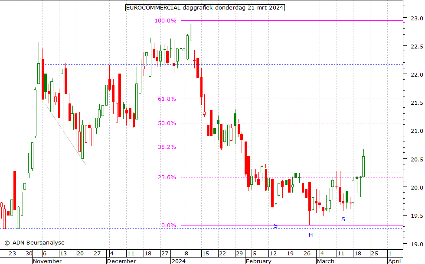Select the 0.0% Fibonacci label

point(169,225)
